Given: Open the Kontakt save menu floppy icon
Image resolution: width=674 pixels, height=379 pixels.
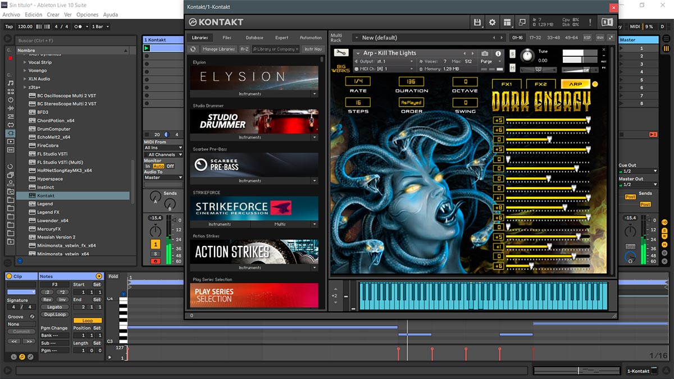Looking at the screenshot, I should (x=477, y=22).
